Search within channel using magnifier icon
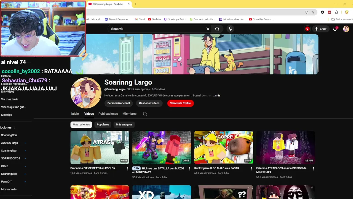This screenshot has height=199, width=353. tap(145, 114)
